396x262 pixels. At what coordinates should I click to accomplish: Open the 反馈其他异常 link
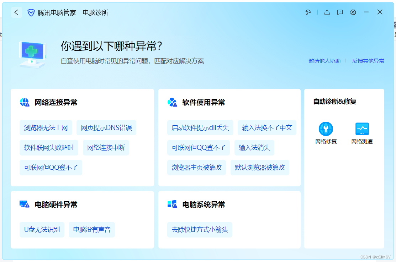[368, 61]
